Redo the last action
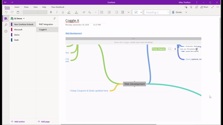The height and width of the screenshot is (125, 223). click(x=12, y=12)
